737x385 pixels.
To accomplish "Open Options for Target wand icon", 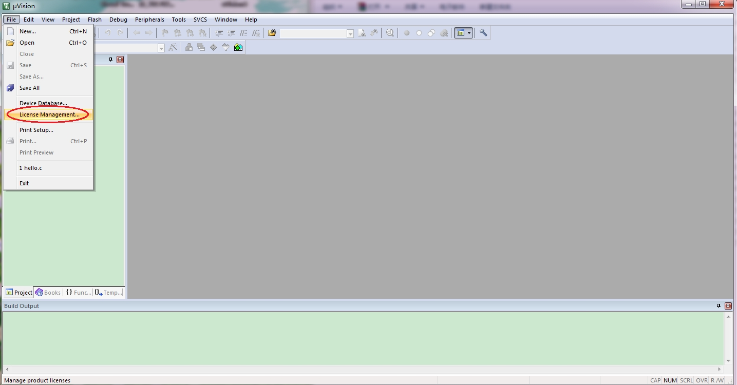I will pos(173,47).
